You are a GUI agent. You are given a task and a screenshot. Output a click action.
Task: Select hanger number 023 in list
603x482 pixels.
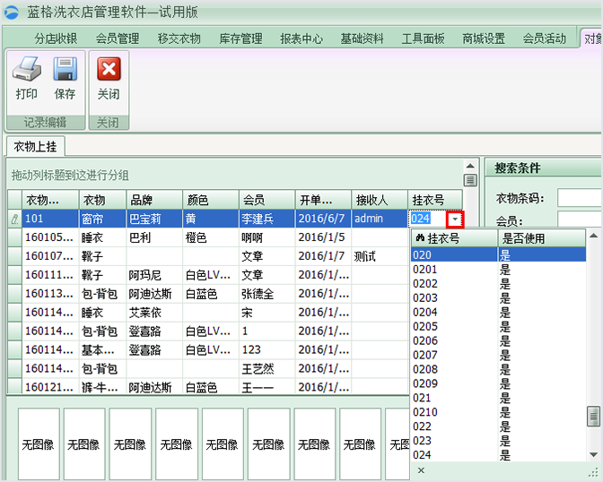tap(498, 441)
